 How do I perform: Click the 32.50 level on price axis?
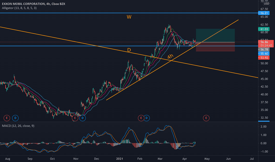click(264, 118)
